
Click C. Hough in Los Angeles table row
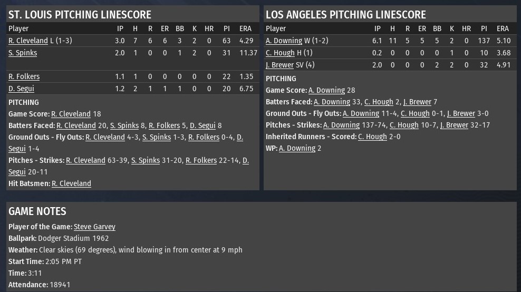click(x=280, y=53)
